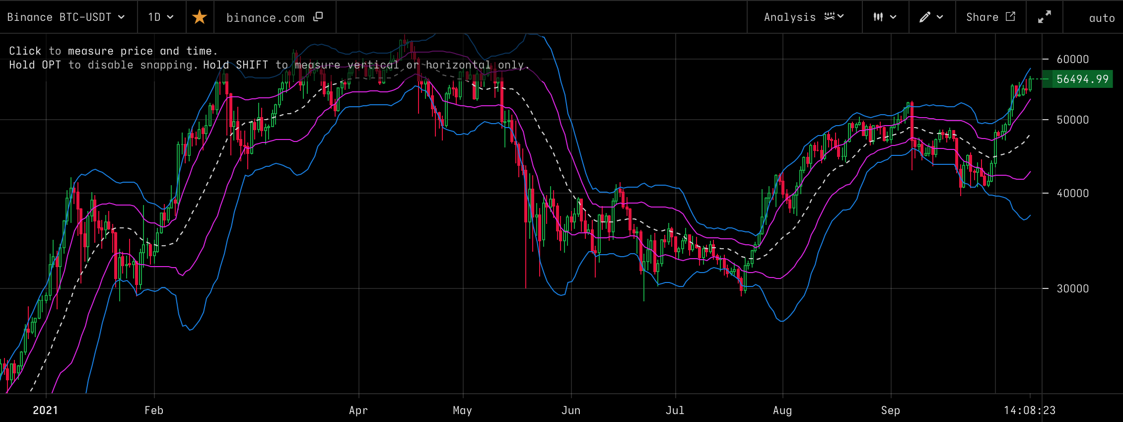
Task: Click the chevron beside the Analysis icon
Action: (x=841, y=16)
